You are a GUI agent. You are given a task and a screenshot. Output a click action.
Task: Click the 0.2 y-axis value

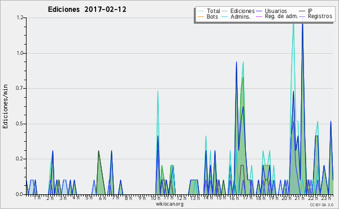pyautogui.click(x=20, y=159)
